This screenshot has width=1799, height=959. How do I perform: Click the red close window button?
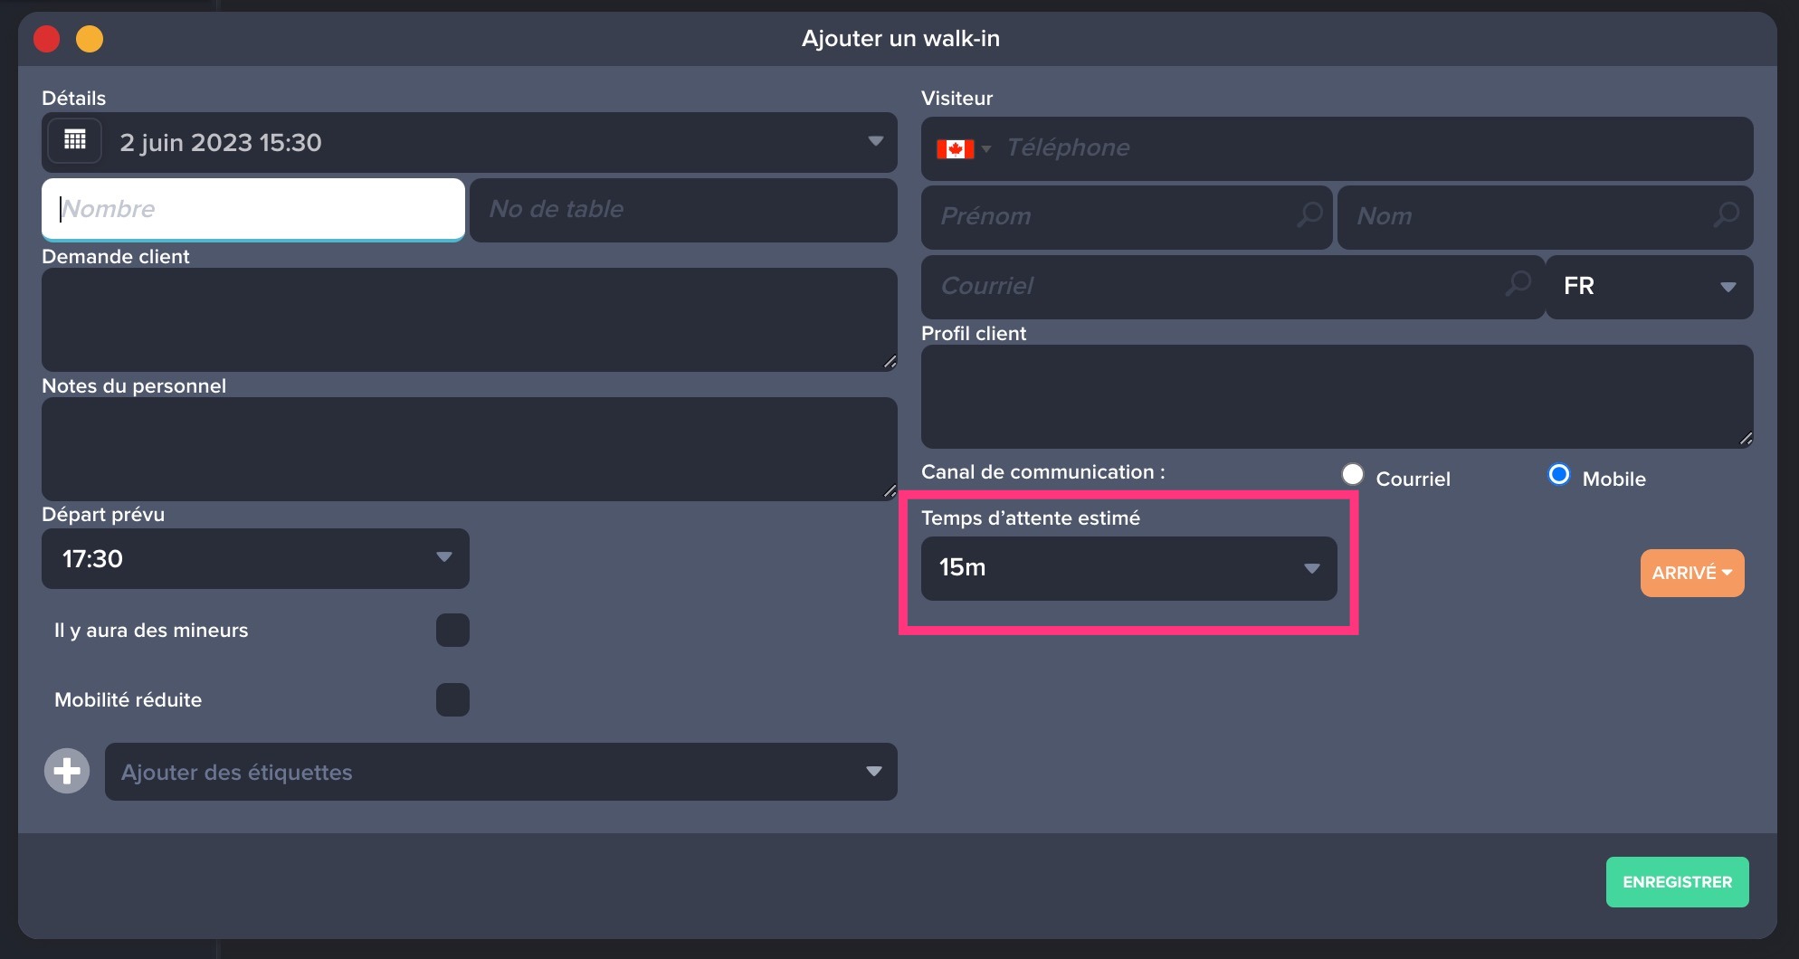[x=47, y=39]
